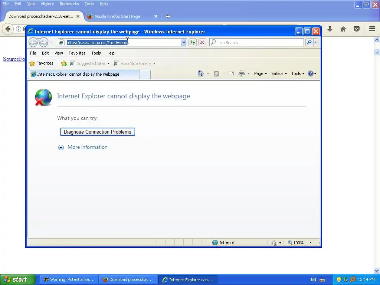This screenshot has height=285, width=380.
Task: Switch to Download processhacker Firefox tab
Action: click(41, 16)
